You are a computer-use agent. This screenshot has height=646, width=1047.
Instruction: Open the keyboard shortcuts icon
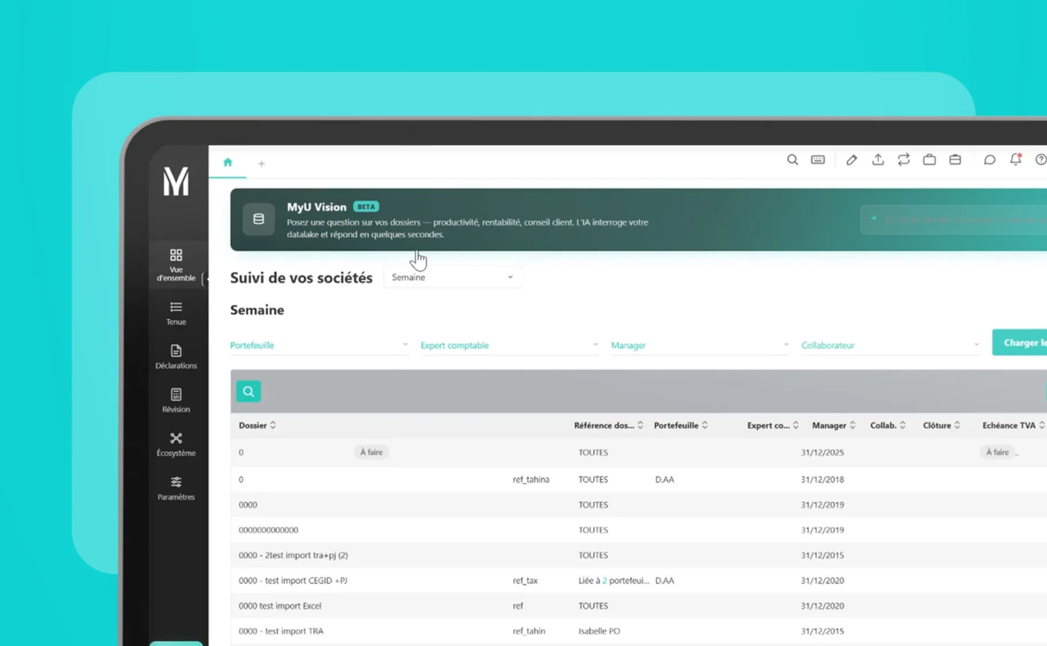tap(817, 160)
